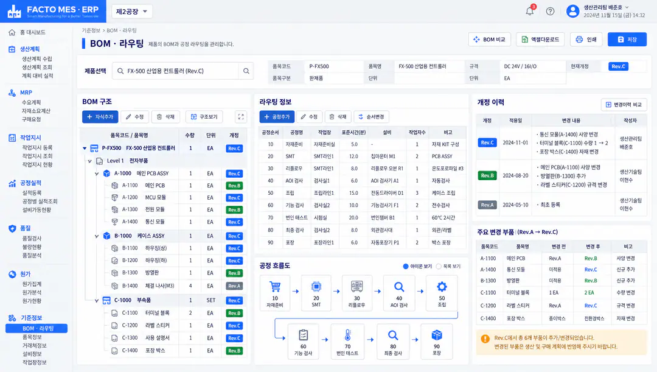Open 생산계획 수립 menu item
657x372 pixels.
[37, 58]
